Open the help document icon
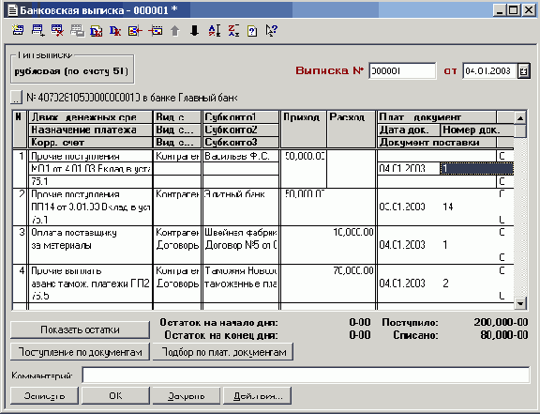This screenshot has width=540, height=414. 252,31
